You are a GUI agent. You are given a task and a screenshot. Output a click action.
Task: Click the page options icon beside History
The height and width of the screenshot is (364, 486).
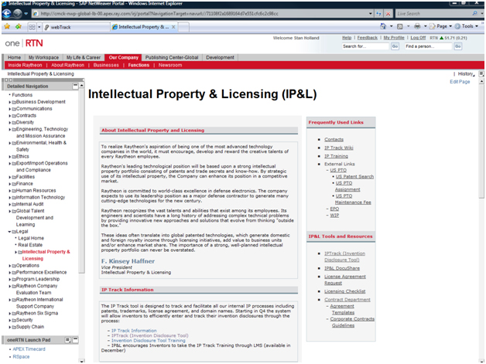tap(481, 73)
